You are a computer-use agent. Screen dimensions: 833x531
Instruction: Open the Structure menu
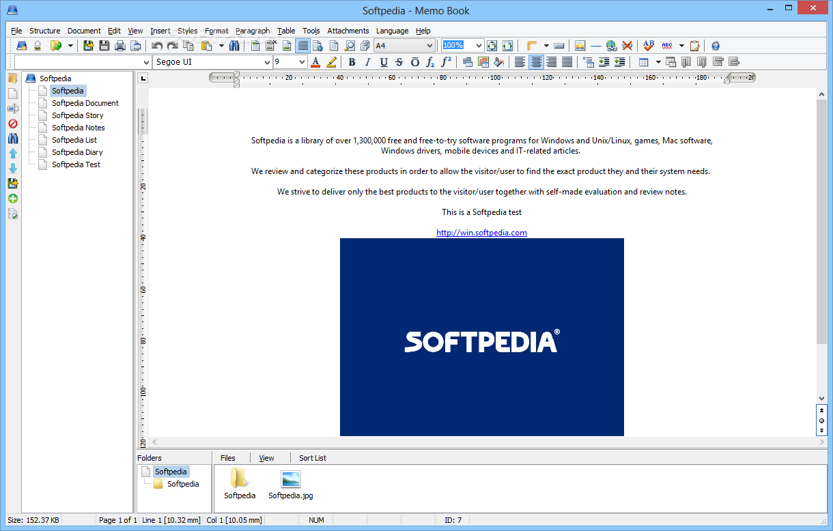[44, 31]
